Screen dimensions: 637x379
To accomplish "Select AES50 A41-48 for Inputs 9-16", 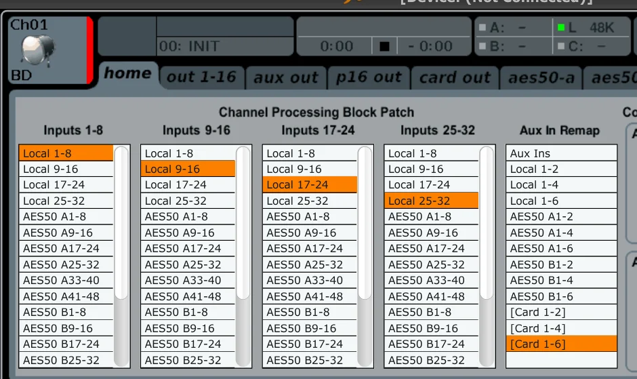I will click(188, 296).
